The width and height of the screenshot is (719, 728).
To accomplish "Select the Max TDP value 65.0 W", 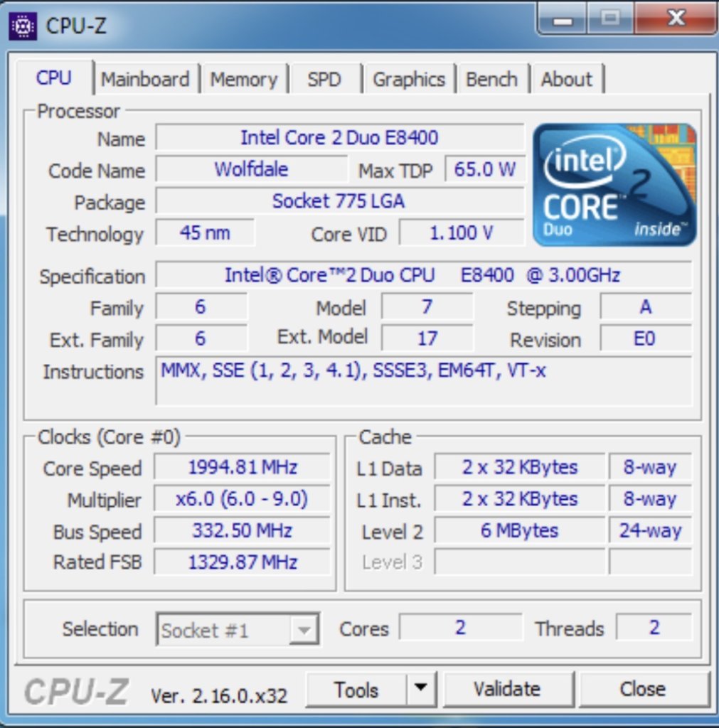I will click(x=484, y=169).
